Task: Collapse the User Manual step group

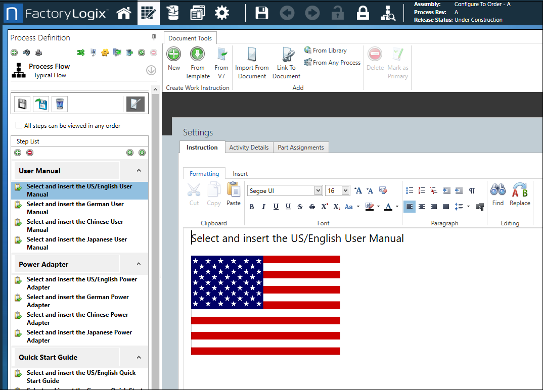Action: pos(139,171)
